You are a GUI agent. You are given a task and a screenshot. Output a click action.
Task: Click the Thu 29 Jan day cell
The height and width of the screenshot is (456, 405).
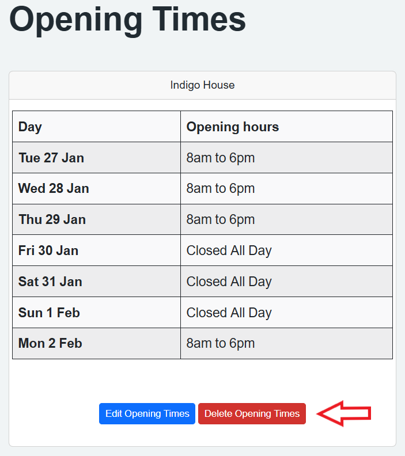[52, 219]
